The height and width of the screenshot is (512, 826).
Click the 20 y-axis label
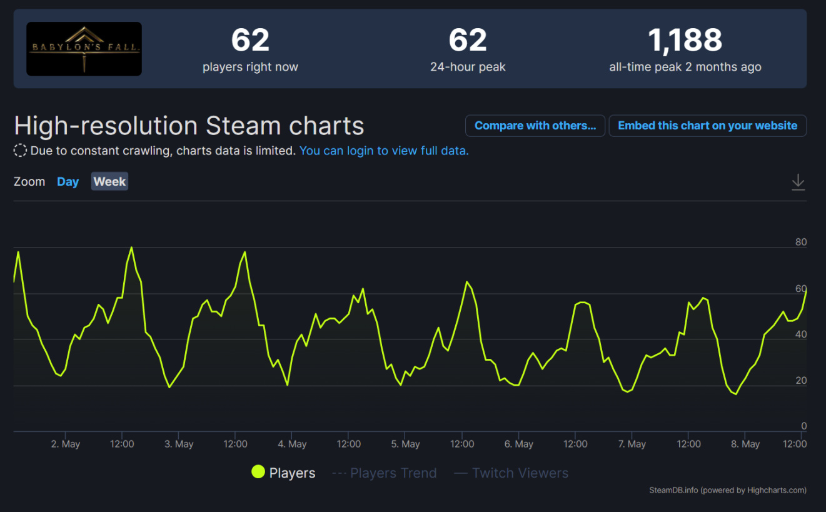point(801,380)
